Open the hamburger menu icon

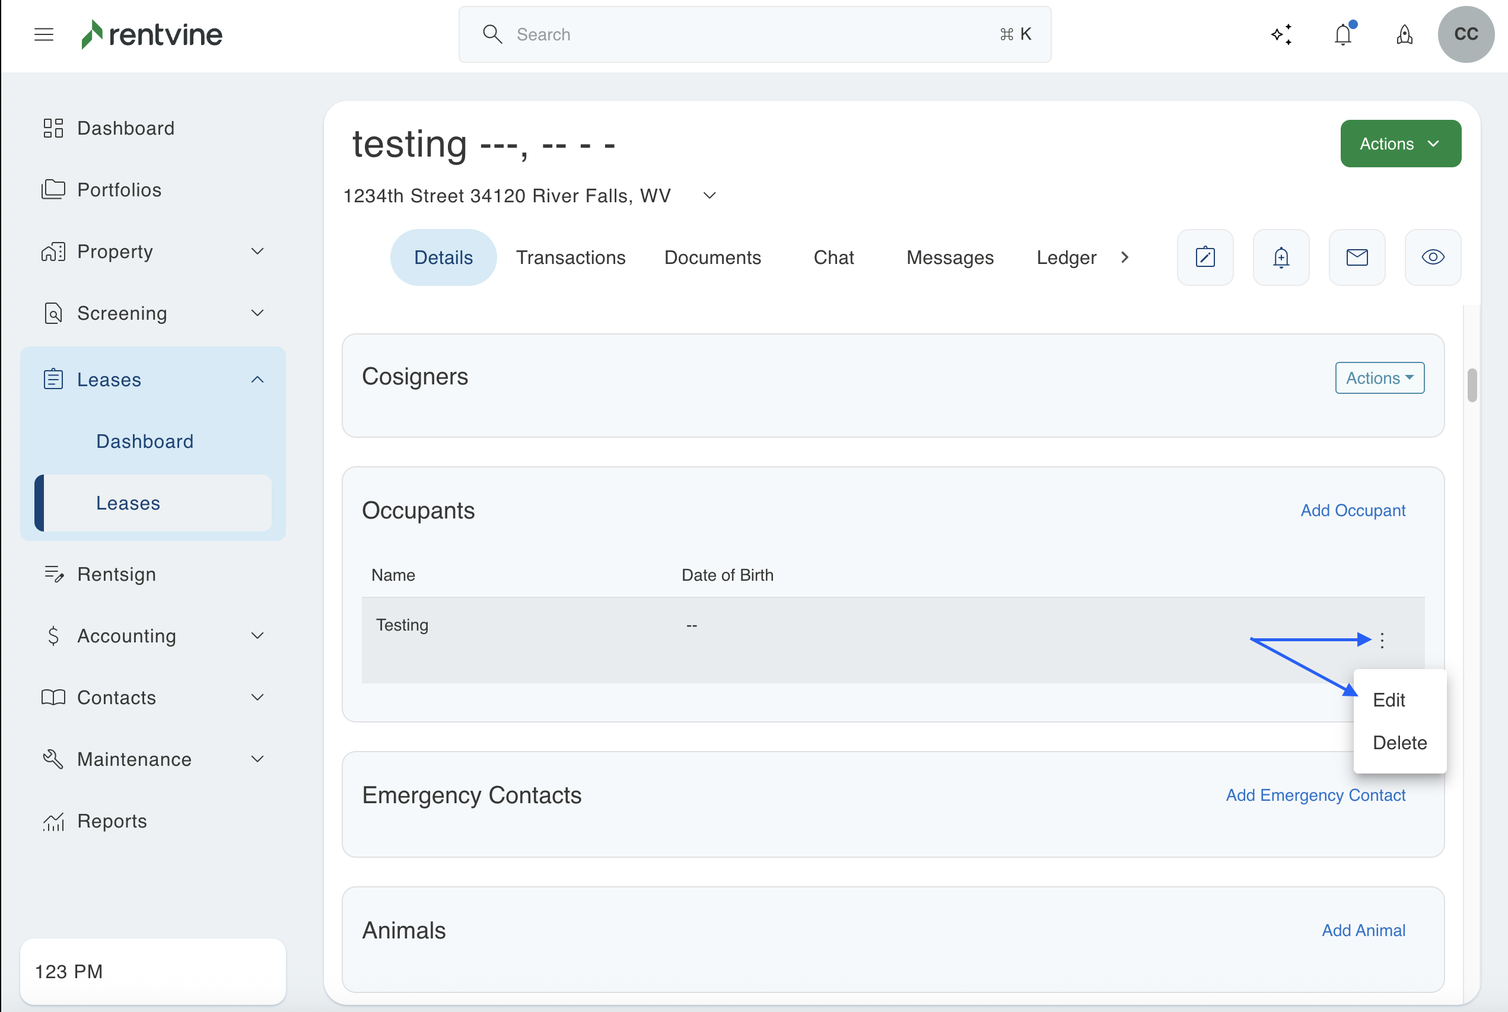tap(43, 34)
